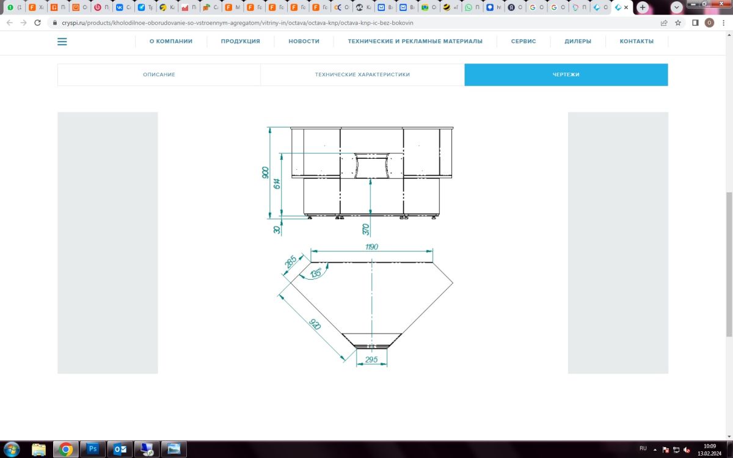Click the page vertical scrollbar thumb
The width and height of the screenshot is (733, 458).
[x=728, y=263]
